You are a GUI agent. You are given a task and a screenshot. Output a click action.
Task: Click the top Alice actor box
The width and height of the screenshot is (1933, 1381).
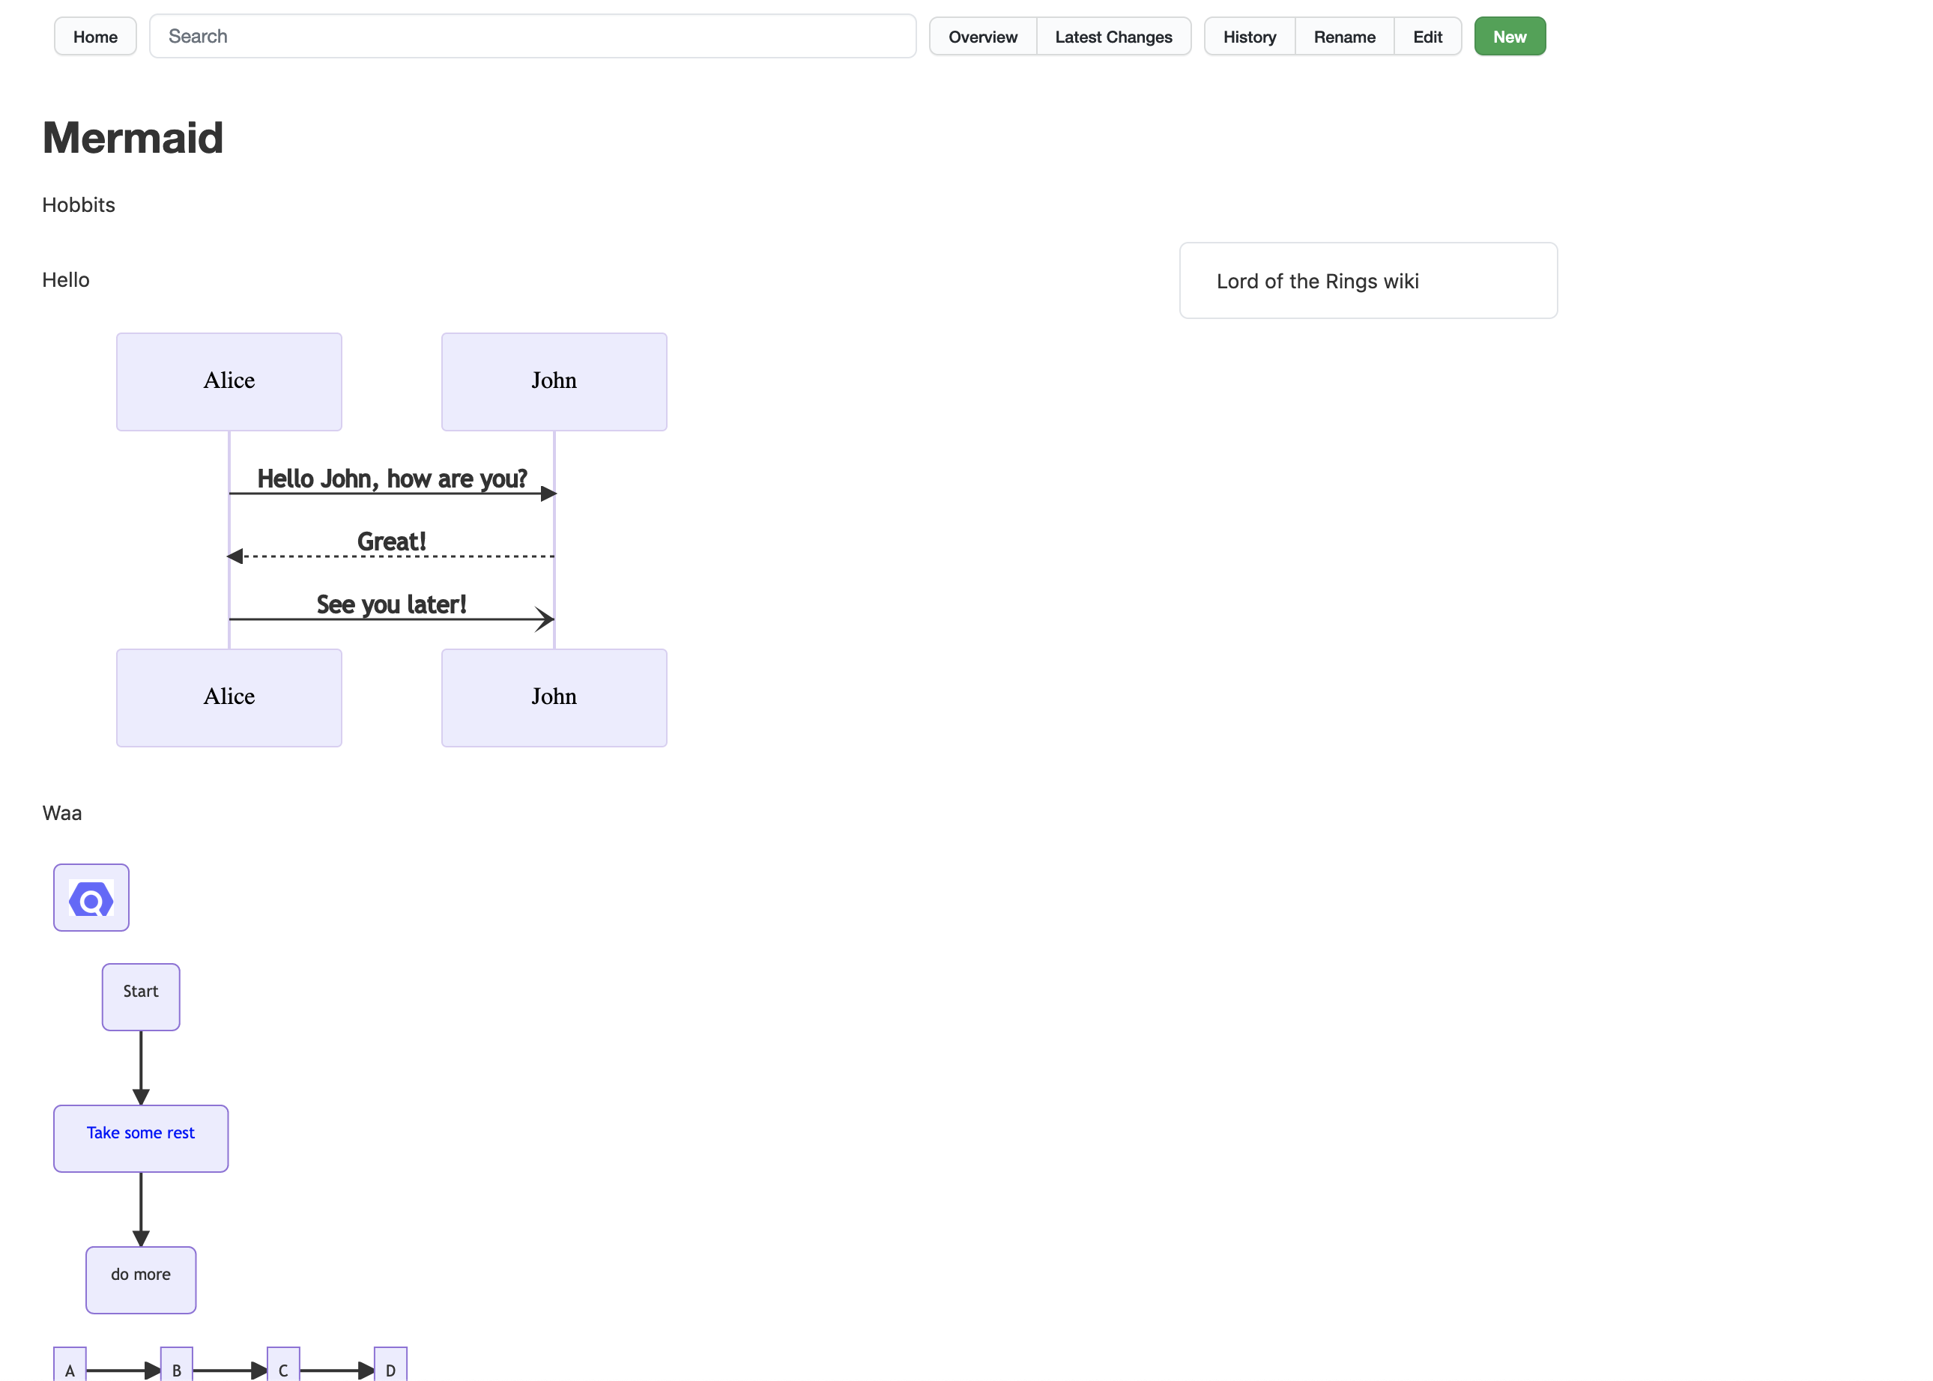(x=229, y=382)
